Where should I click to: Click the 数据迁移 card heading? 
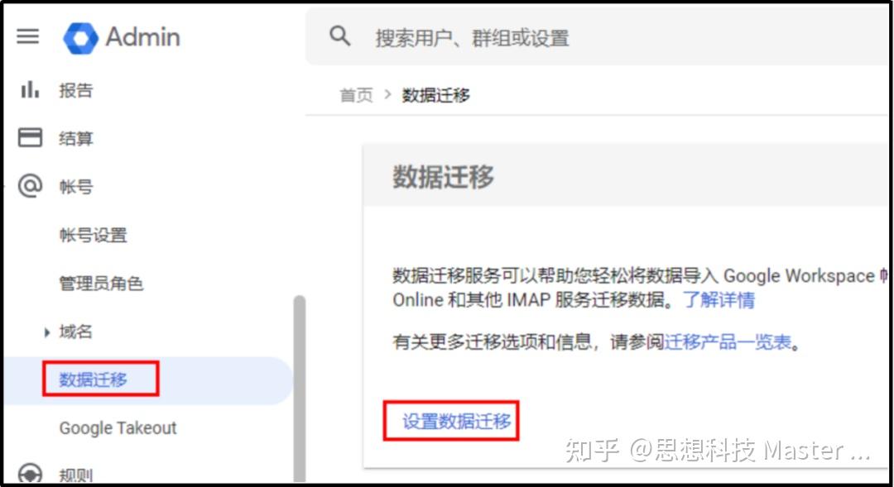point(443,176)
